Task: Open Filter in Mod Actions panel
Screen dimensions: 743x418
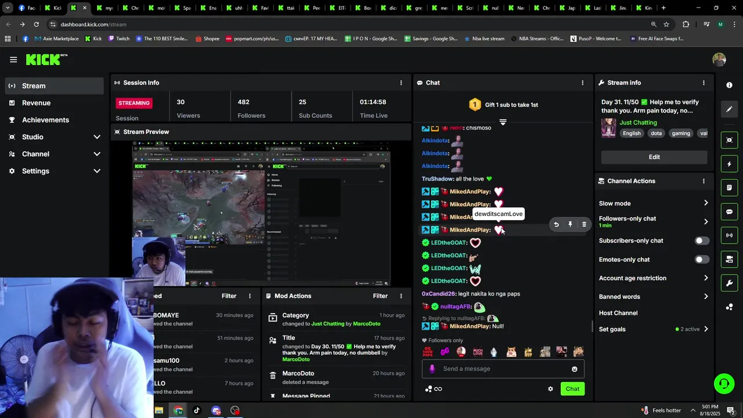Action: coord(380,296)
